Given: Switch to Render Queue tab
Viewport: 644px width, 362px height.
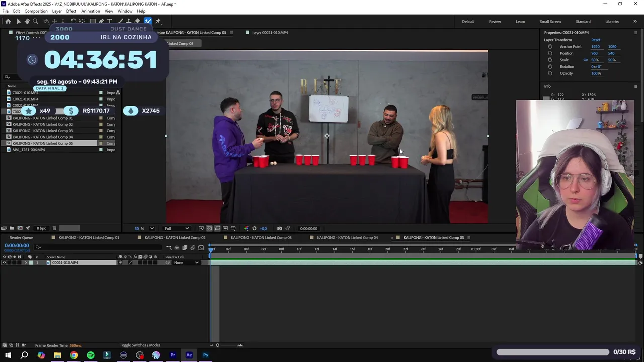Looking at the screenshot, I should click(x=21, y=238).
